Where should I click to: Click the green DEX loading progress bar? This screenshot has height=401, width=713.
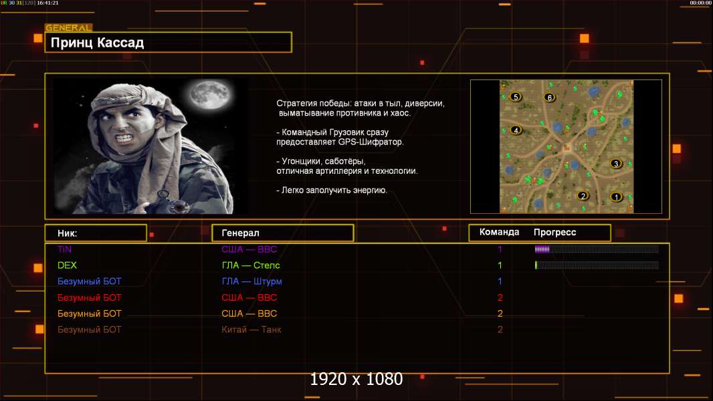(x=596, y=265)
